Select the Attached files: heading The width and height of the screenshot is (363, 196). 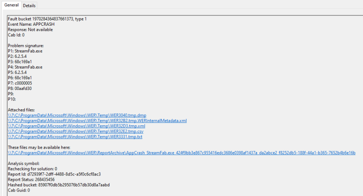click(x=21, y=110)
